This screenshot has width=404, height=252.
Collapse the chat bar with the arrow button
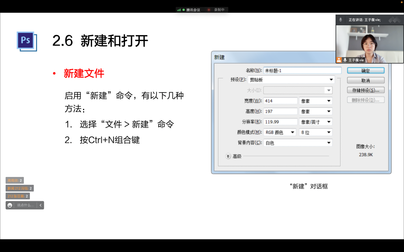coord(41,205)
